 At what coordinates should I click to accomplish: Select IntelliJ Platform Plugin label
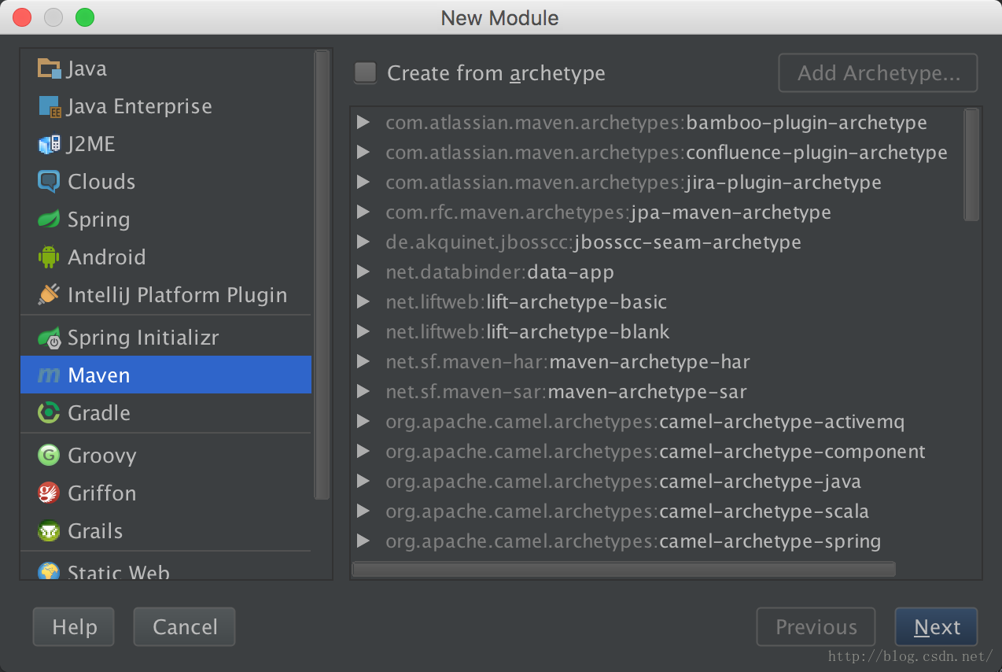[x=178, y=295]
